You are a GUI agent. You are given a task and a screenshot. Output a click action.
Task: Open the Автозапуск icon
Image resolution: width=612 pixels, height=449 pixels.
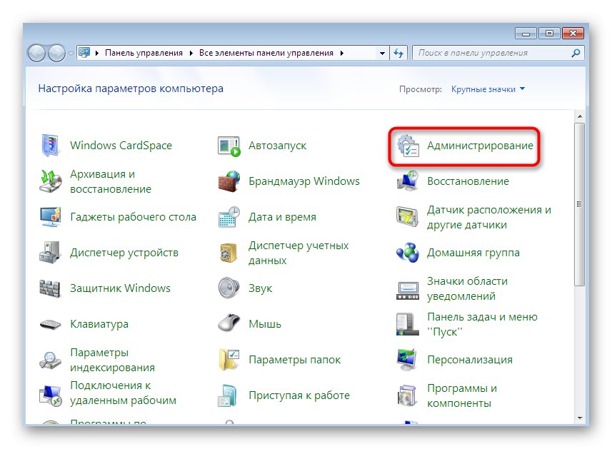tap(229, 146)
